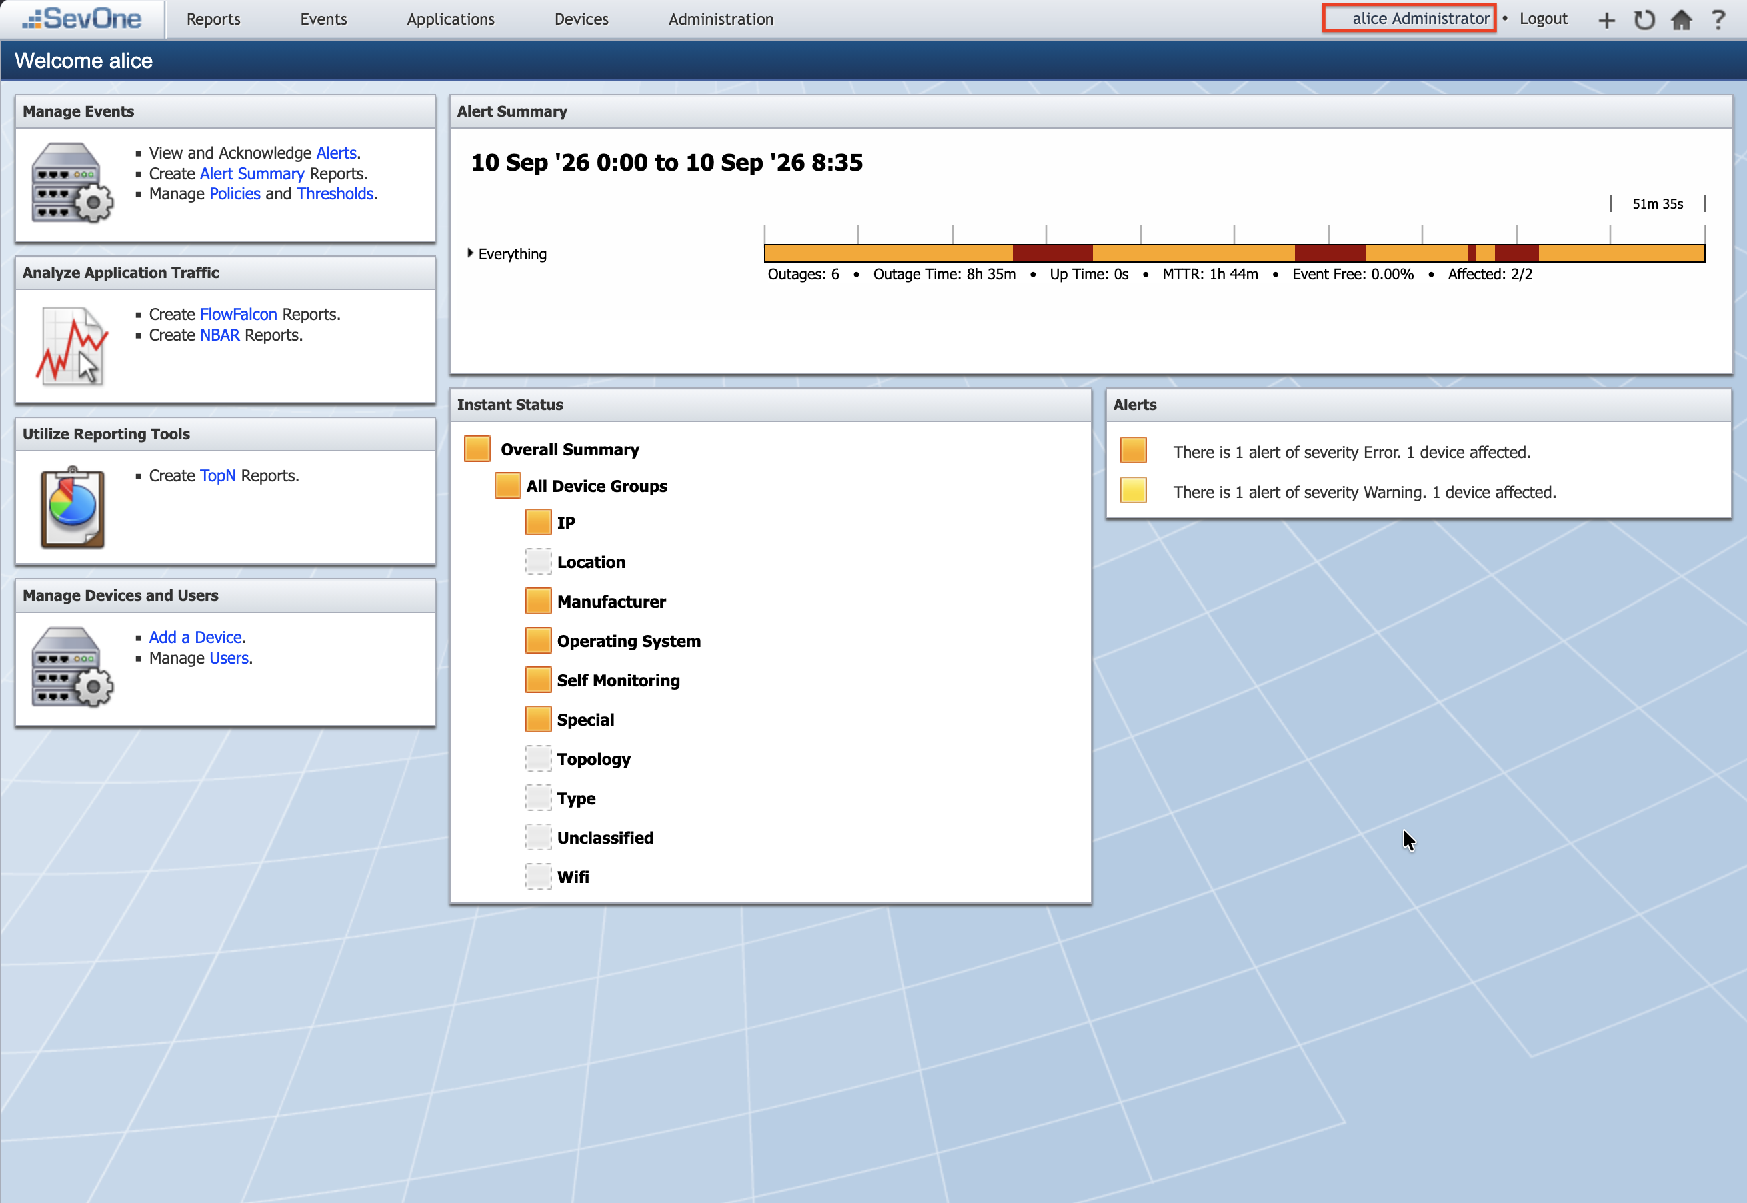Viewport: 1747px width, 1203px height.
Task: Click Logout
Action: 1543,19
